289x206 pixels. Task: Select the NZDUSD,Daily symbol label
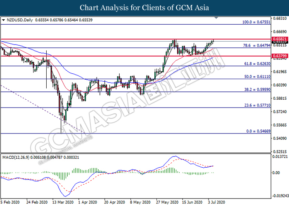[x=19, y=19]
